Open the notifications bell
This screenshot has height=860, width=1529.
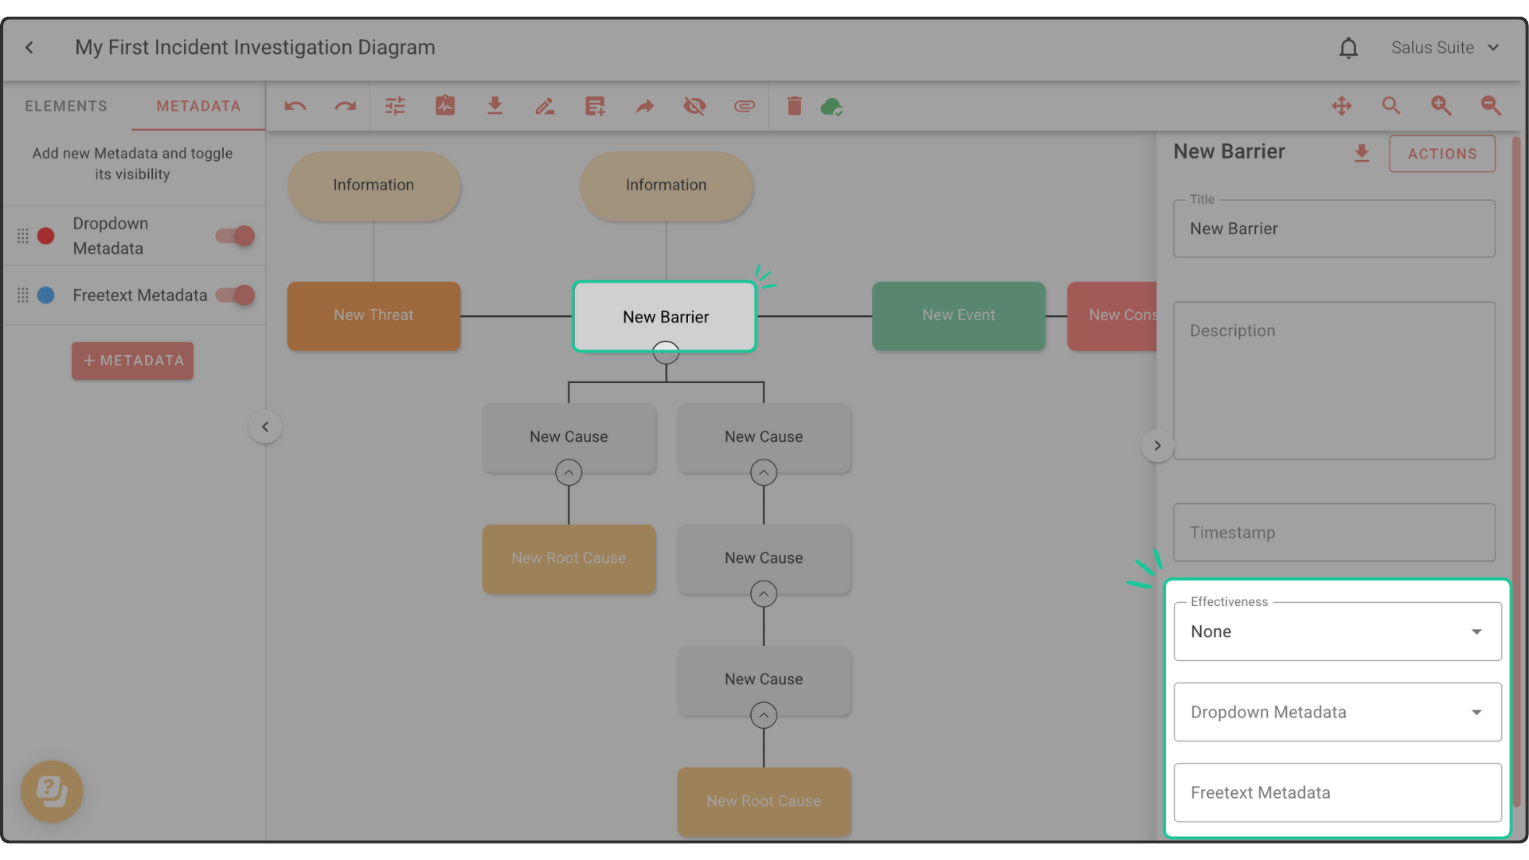click(1347, 48)
